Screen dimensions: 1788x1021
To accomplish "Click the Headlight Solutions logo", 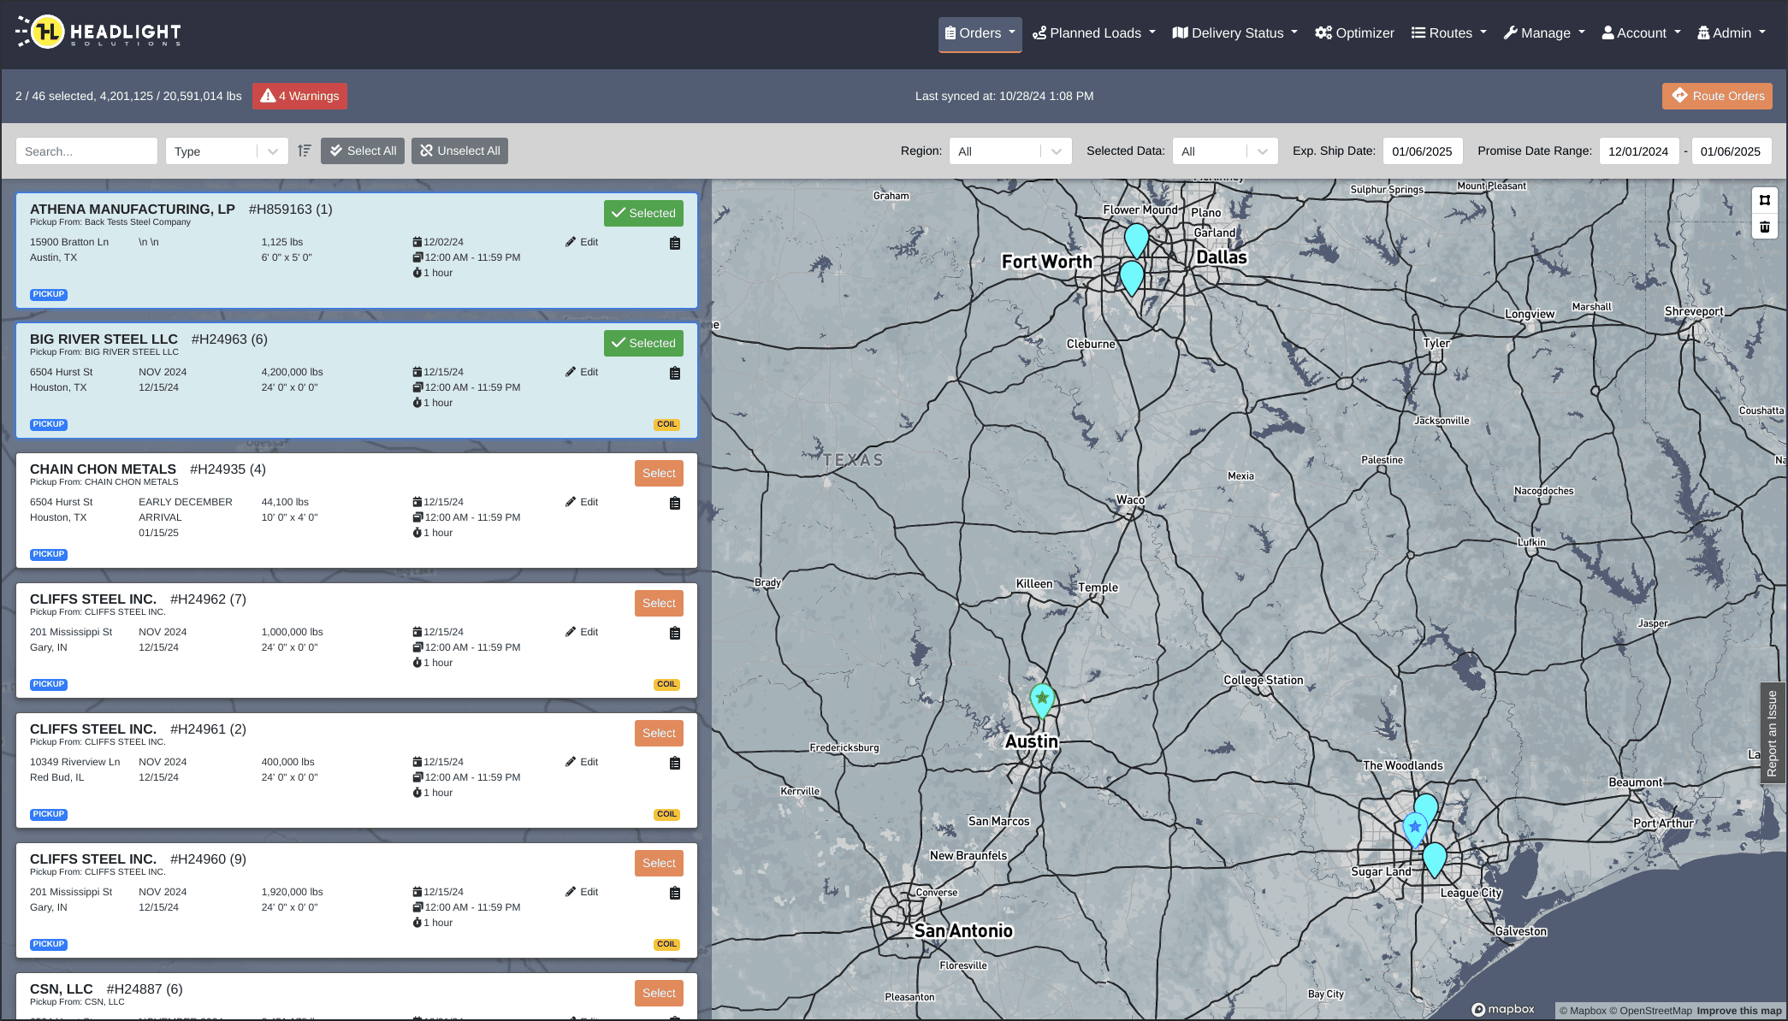I will [x=98, y=32].
